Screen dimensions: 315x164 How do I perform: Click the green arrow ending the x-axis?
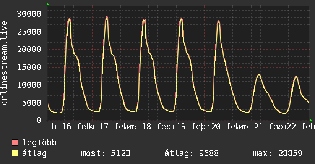310,120
